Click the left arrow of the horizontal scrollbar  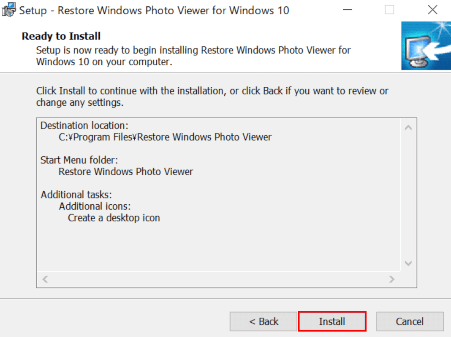click(45, 279)
